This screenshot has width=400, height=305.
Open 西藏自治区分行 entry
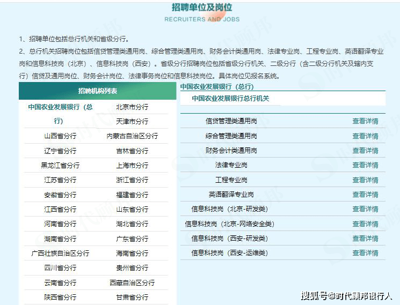coord(132,282)
